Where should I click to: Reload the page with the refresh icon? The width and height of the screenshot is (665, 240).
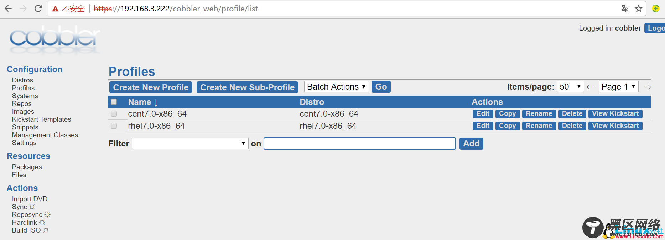[x=38, y=9]
